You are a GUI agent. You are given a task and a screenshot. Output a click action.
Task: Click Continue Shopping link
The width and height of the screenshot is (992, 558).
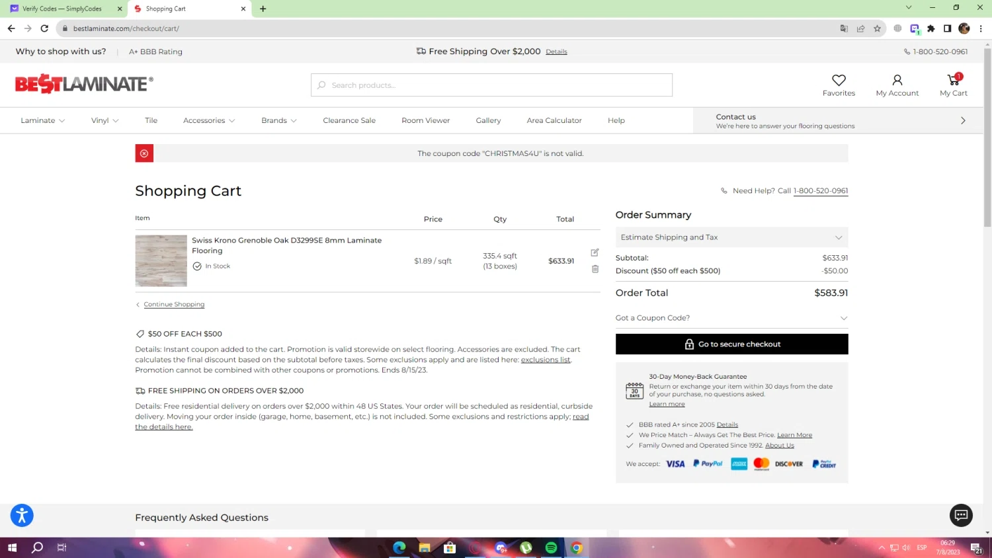pos(174,305)
